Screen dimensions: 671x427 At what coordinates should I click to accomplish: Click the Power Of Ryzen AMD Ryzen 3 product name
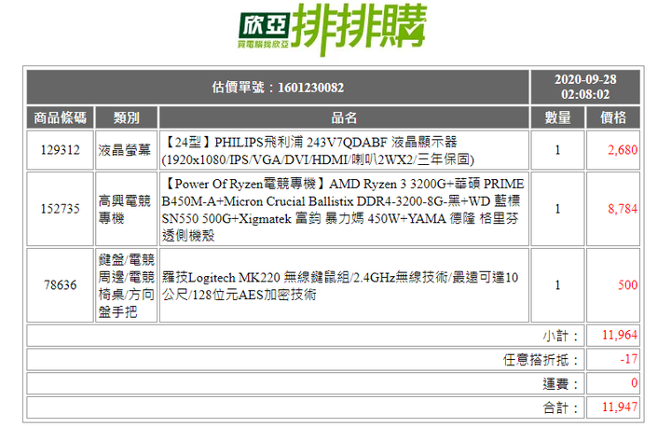coord(344,209)
